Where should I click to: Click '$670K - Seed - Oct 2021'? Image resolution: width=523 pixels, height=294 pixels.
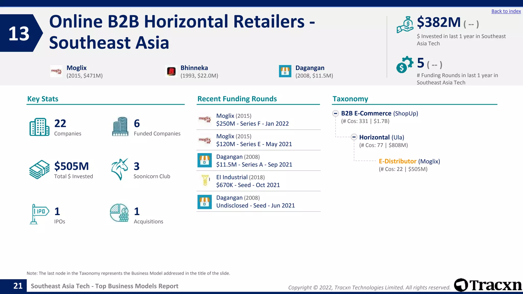(x=248, y=185)
